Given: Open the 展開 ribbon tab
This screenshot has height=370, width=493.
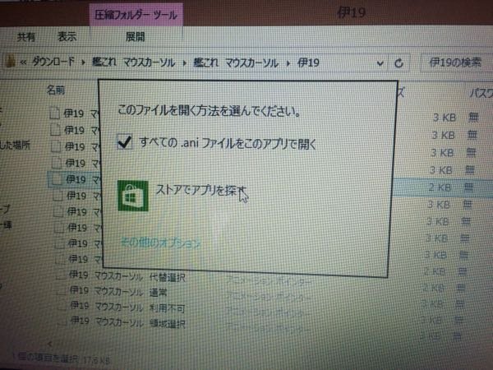Looking at the screenshot, I should point(135,37).
